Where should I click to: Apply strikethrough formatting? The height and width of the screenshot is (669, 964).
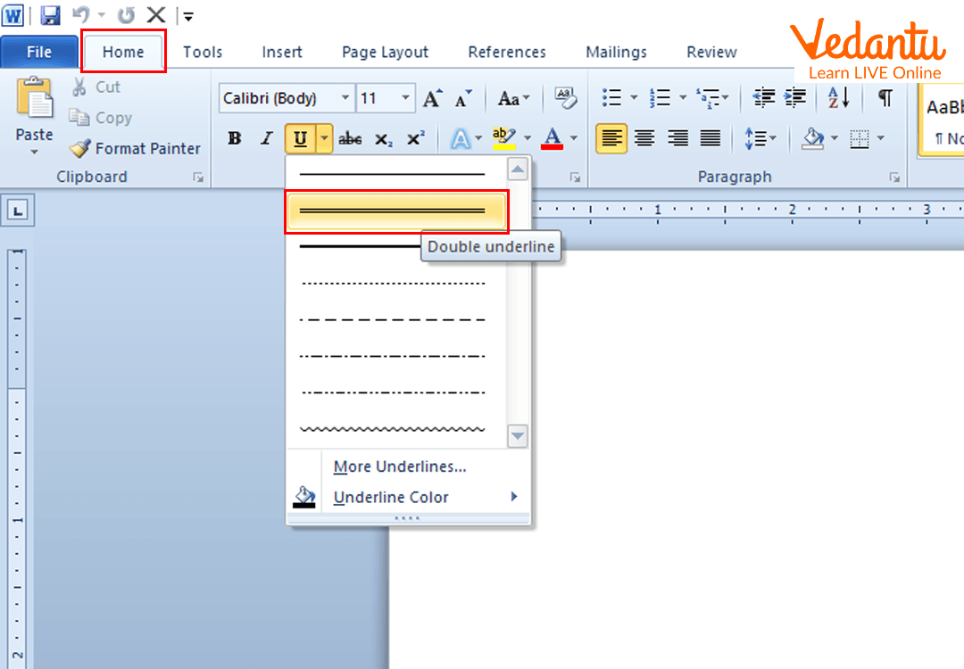tap(350, 138)
